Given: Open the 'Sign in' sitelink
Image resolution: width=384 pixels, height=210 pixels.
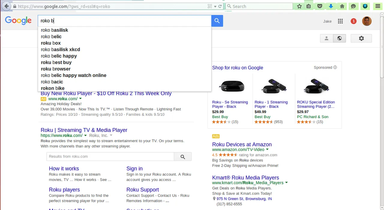Looking at the screenshot, I should coord(134,169).
